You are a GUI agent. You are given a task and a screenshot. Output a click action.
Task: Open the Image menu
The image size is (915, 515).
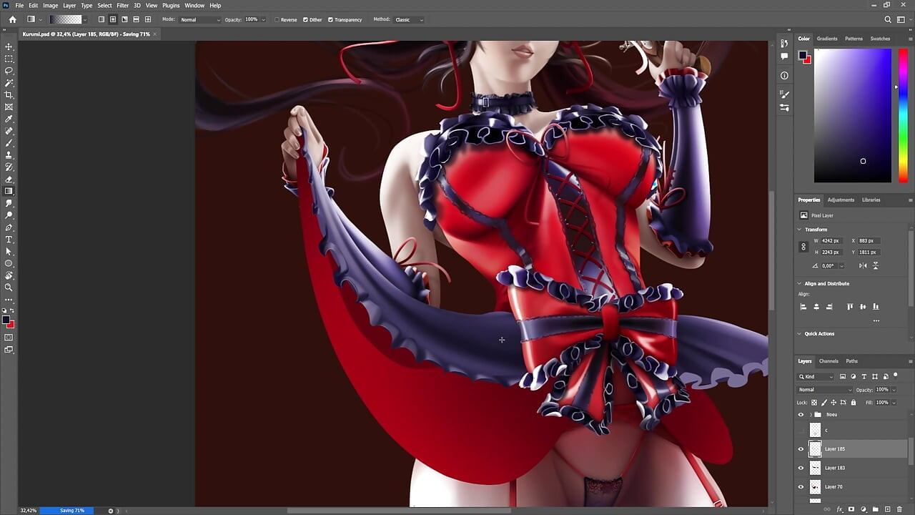tap(50, 5)
